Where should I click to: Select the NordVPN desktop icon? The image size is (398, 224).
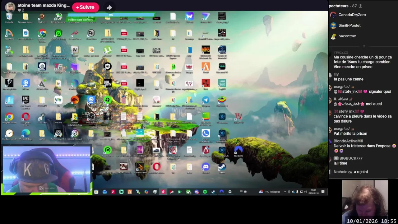tap(238, 152)
